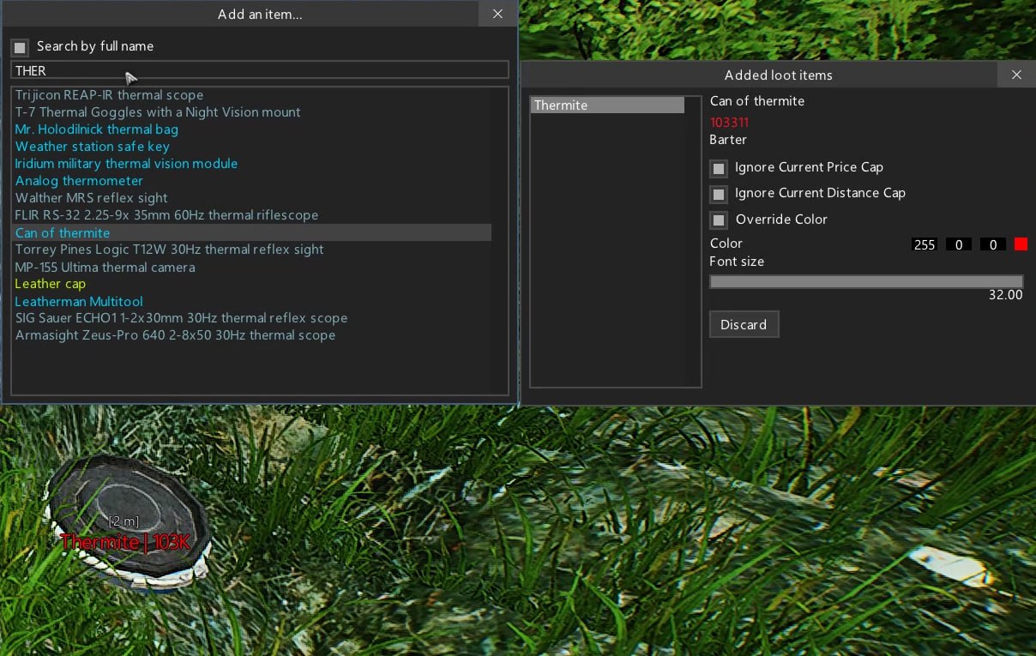The width and height of the screenshot is (1036, 656).
Task: Choose Weather station safe key
Action: tap(93, 147)
